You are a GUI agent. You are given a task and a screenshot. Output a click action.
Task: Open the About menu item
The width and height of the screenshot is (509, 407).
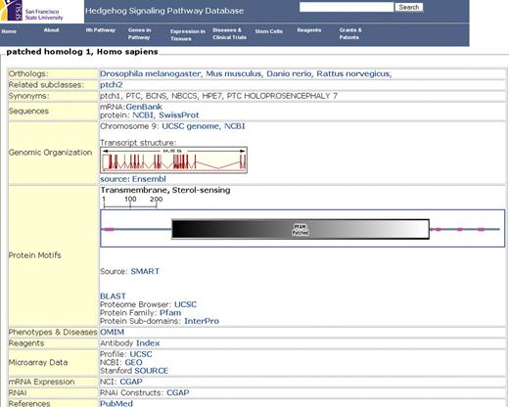pos(52,30)
